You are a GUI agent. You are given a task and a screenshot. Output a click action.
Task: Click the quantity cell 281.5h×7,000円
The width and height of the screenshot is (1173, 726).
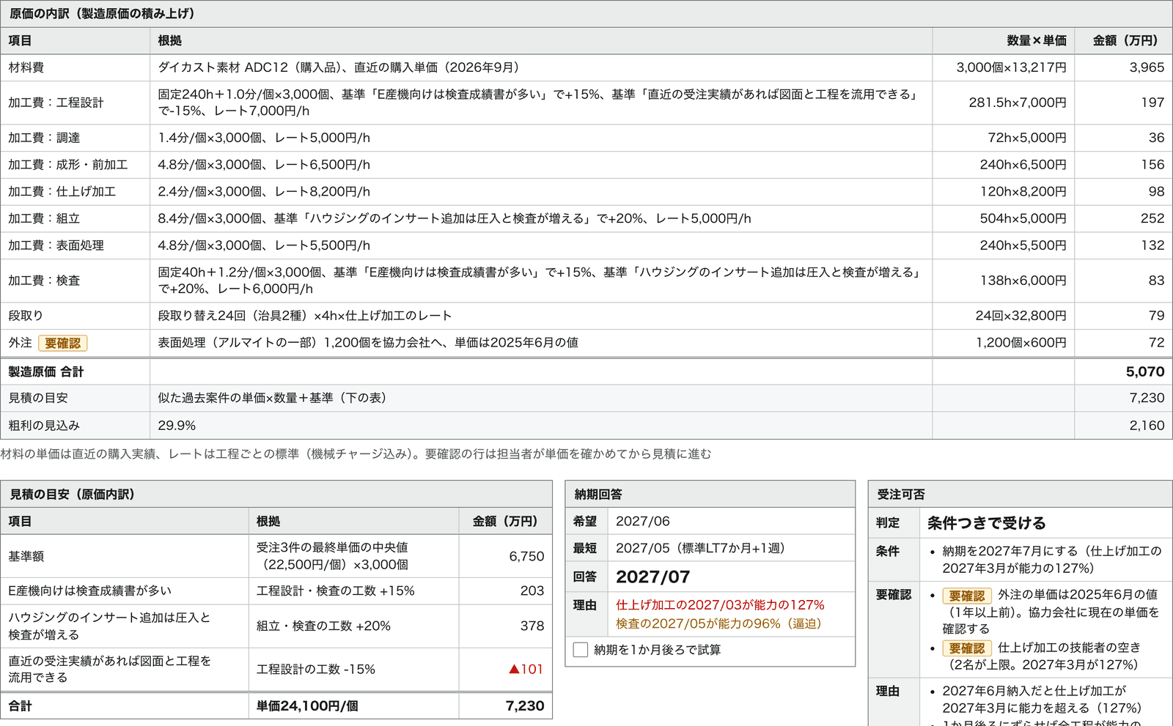point(1018,103)
